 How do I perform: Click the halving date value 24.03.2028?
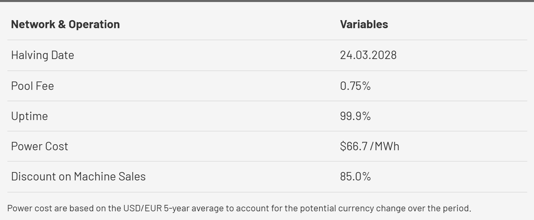368,55
